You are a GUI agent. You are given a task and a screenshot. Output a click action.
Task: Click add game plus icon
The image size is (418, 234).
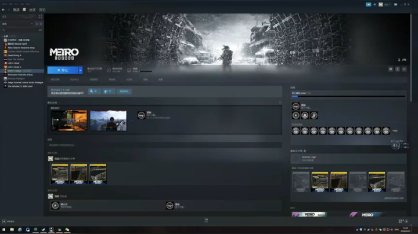[4, 221]
